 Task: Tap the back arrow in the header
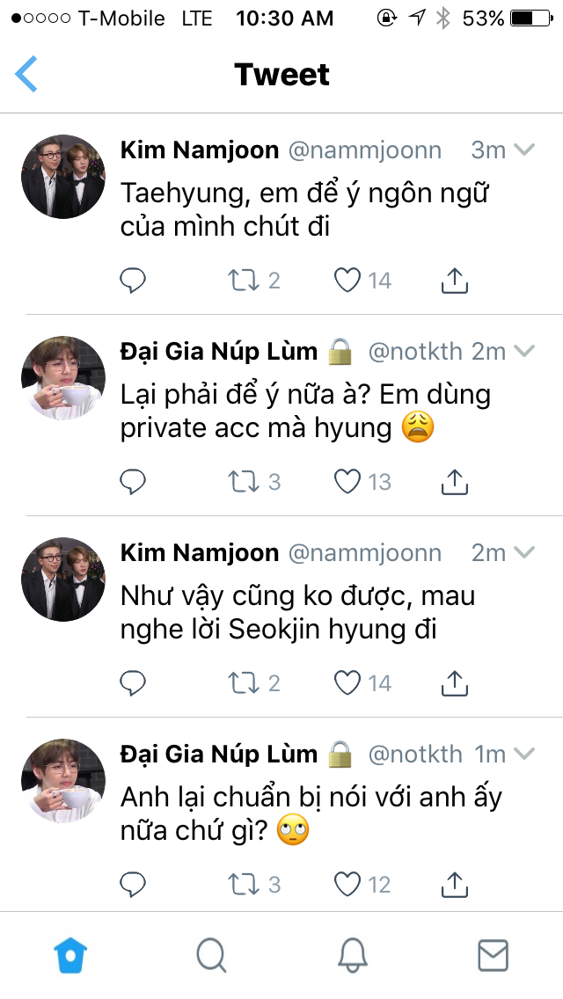[x=26, y=74]
